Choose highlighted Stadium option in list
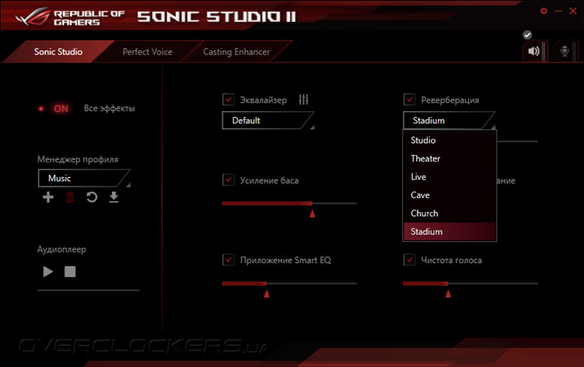This screenshot has width=584, height=367. coord(449,231)
